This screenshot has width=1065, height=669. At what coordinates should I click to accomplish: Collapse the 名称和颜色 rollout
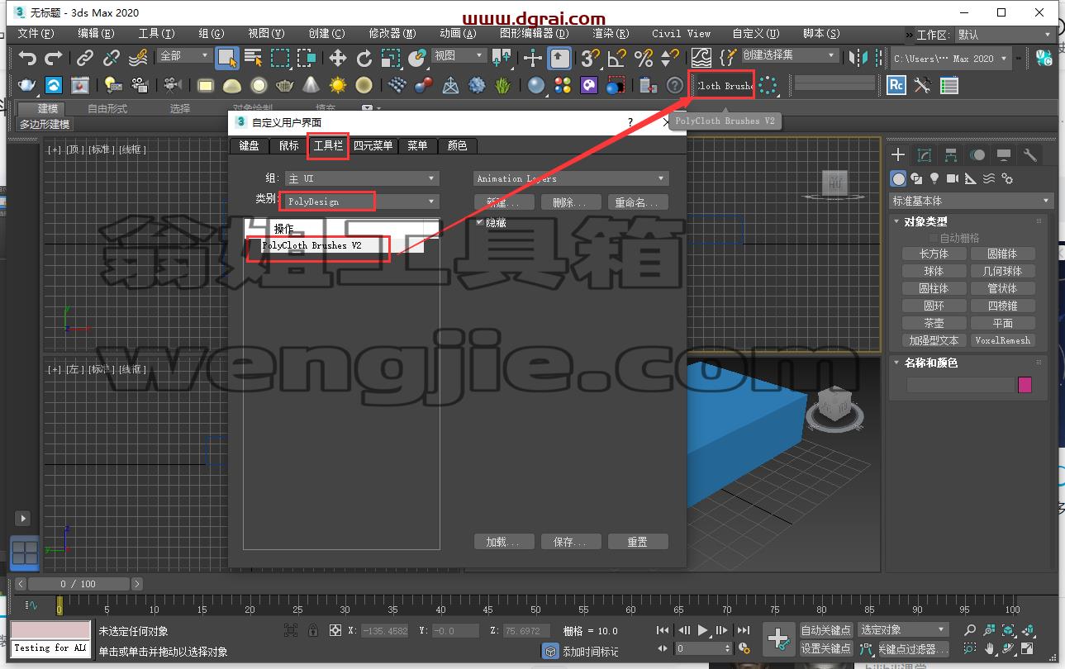tap(930, 363)
